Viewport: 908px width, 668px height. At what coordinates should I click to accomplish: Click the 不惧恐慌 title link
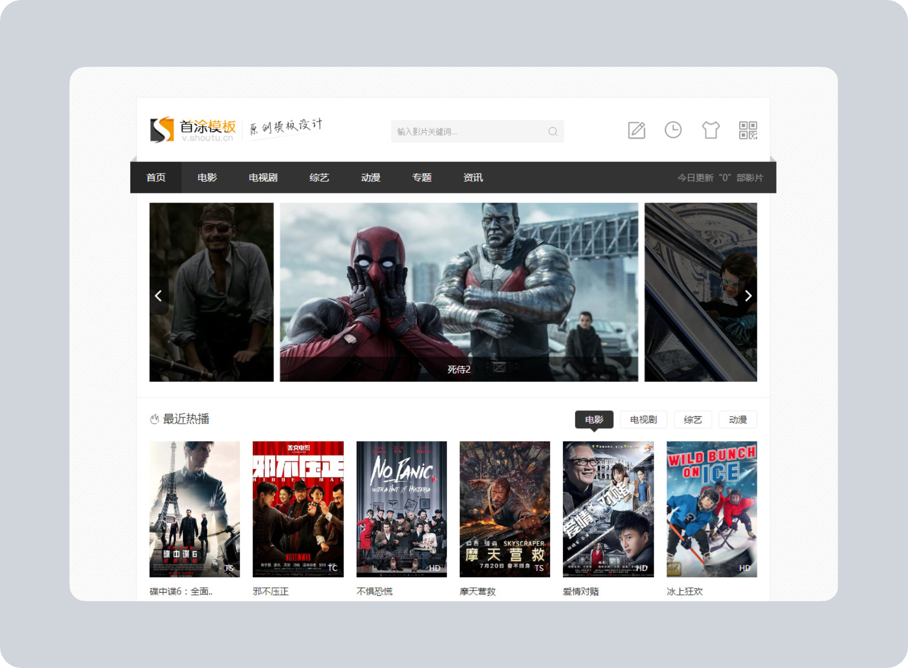click(x=374, y=592)
